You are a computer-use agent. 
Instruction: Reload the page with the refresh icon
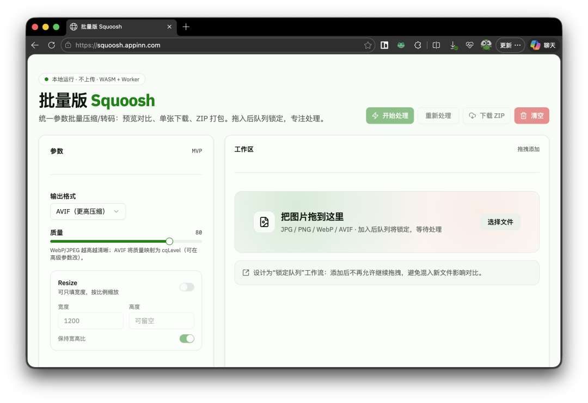tap(52, 45)
